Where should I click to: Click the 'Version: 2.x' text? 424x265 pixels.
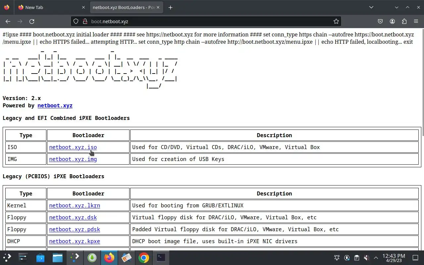point(22,98)
